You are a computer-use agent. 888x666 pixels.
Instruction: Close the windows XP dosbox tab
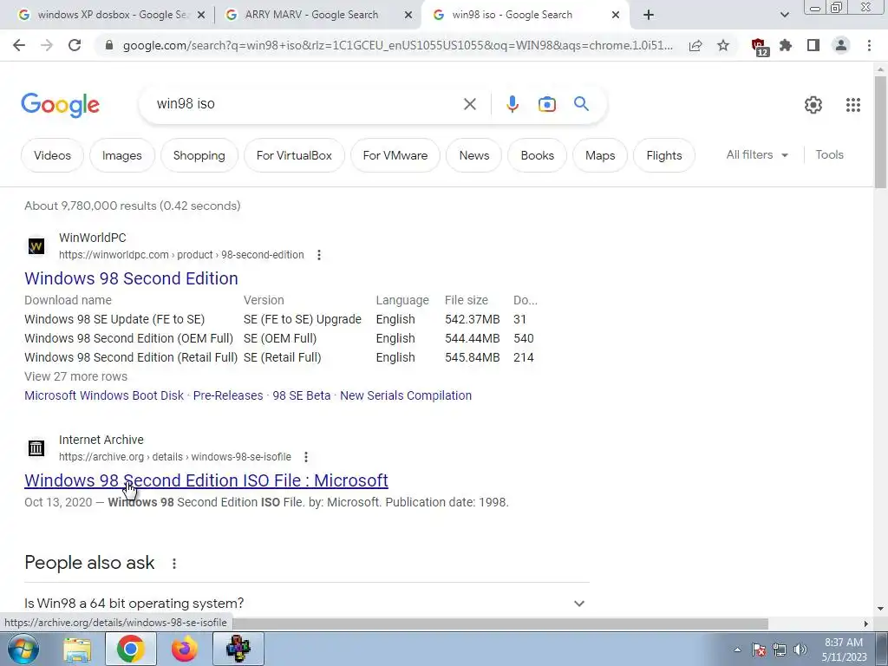click(x=200, y=16)
